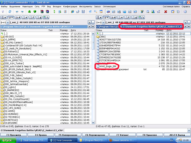
Task: Go forward using the right arrow toolbar icon
Action: [22, 12]
